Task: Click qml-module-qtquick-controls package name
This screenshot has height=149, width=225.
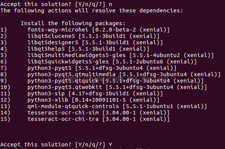Action: tap(73, 106)
